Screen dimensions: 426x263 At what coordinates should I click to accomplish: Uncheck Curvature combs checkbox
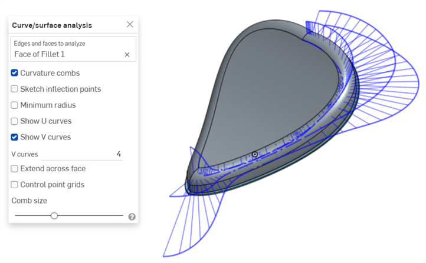[x=14, y=73]
